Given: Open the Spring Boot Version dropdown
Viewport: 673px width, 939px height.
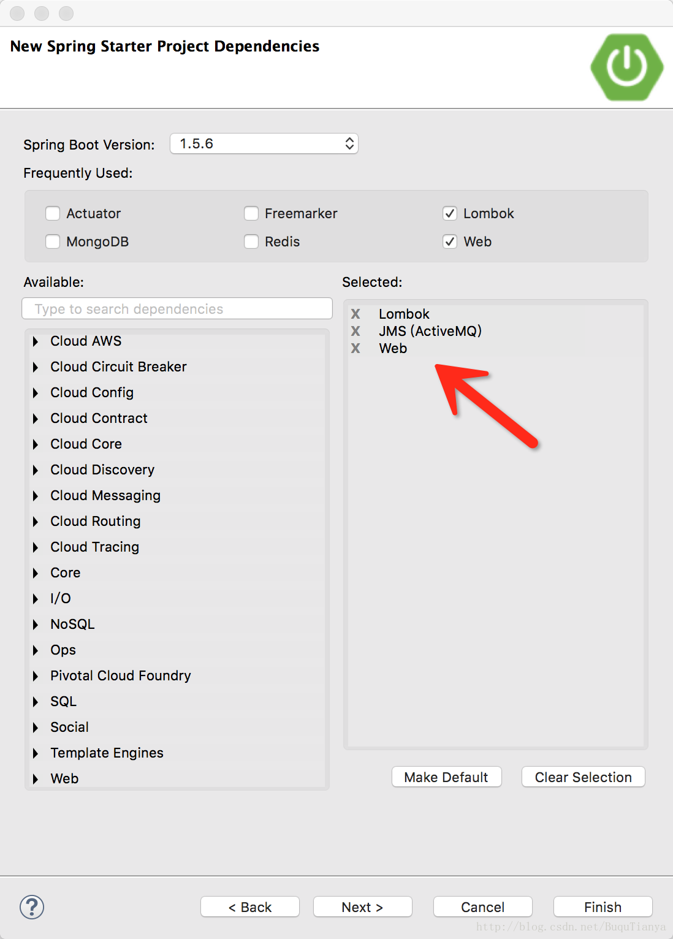Looking at the screenshot, I should click(x=264, y=143).
